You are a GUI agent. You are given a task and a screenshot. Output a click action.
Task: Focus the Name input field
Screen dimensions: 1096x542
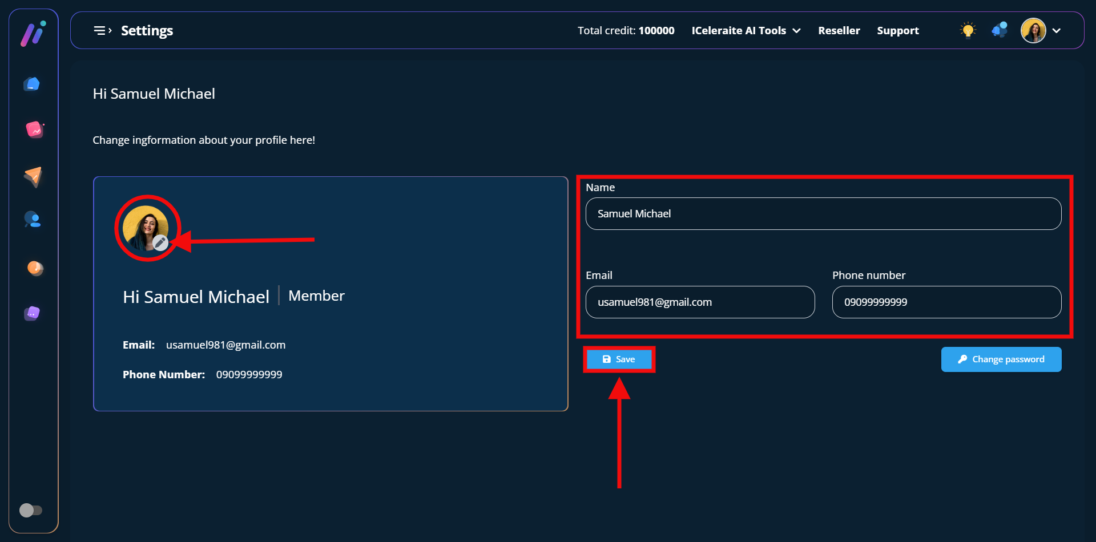(823, 214)
